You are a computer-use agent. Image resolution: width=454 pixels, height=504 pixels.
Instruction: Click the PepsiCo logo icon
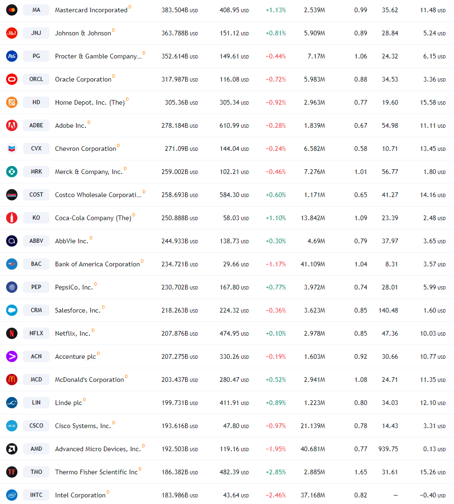click(x=12, y=287)
